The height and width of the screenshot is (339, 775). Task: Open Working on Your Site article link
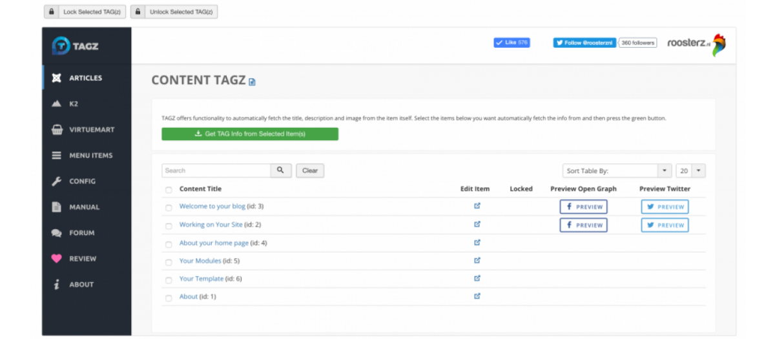[211, 225]
